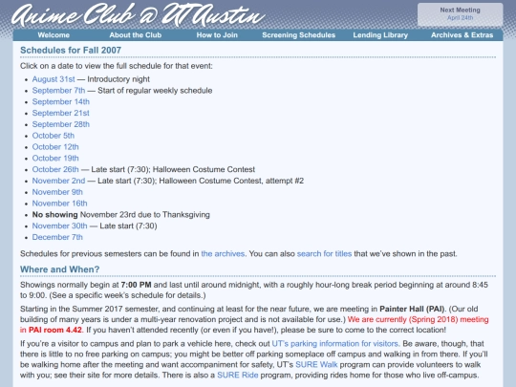Image resolution: width=516 pixels, height=387 pixels.
Task: View the November 2nd schedule
Action: tap(58, 181)
